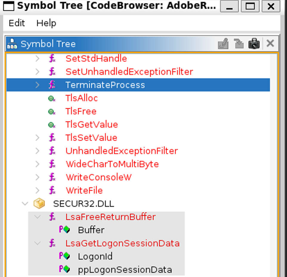Click the WriteConsoleW function icon
Screen dimensions: 287x277
(52, 177)
